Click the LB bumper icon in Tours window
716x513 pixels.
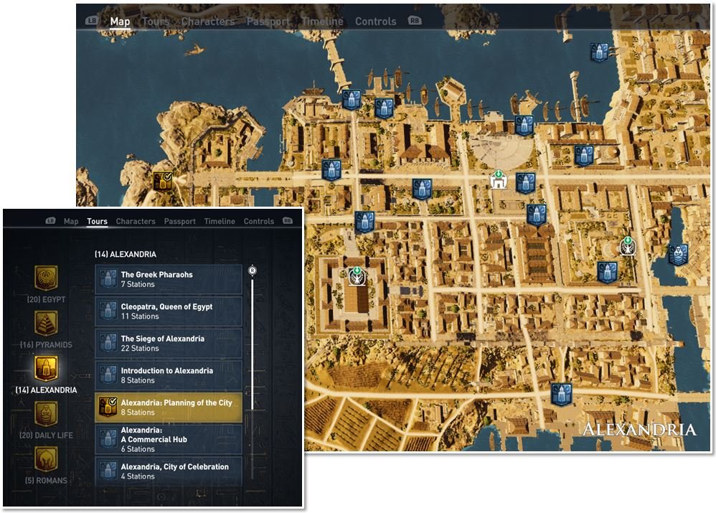(x=51, y=221)
